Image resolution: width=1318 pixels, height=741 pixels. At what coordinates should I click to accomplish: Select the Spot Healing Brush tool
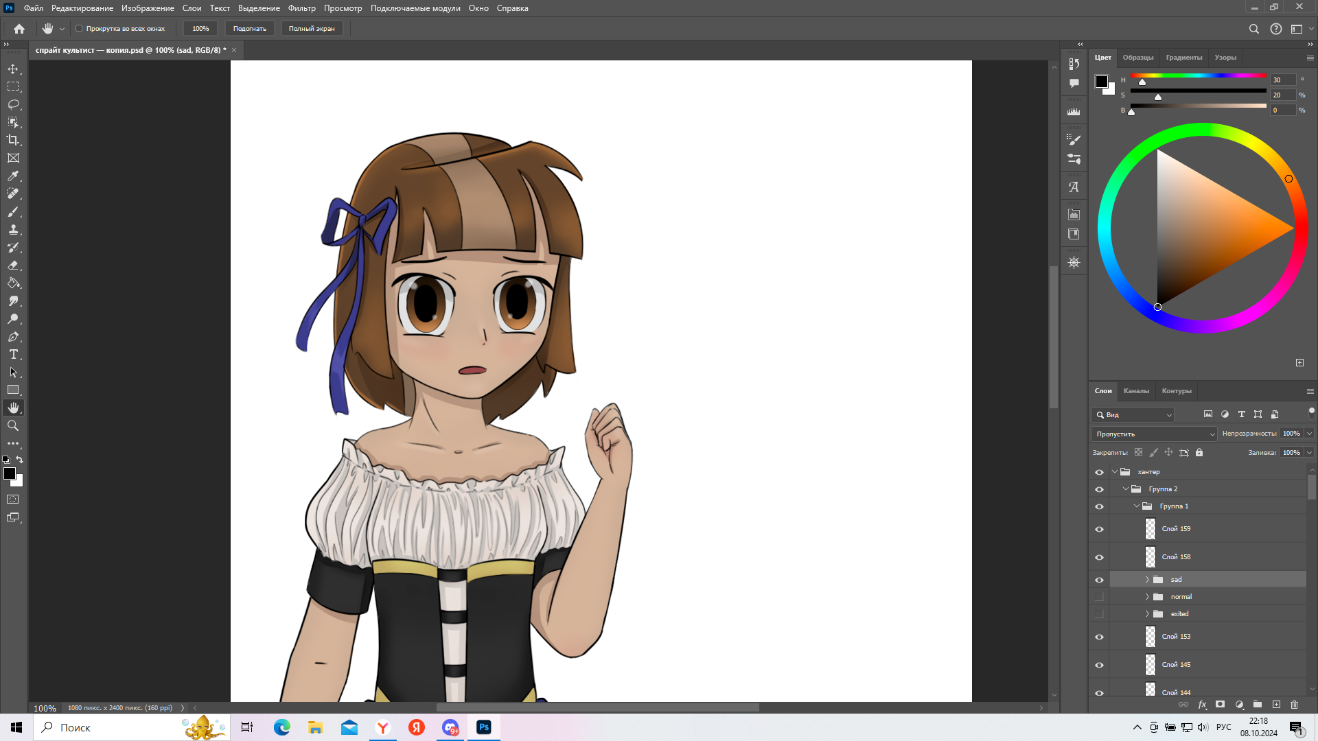[x=13, y=194]
